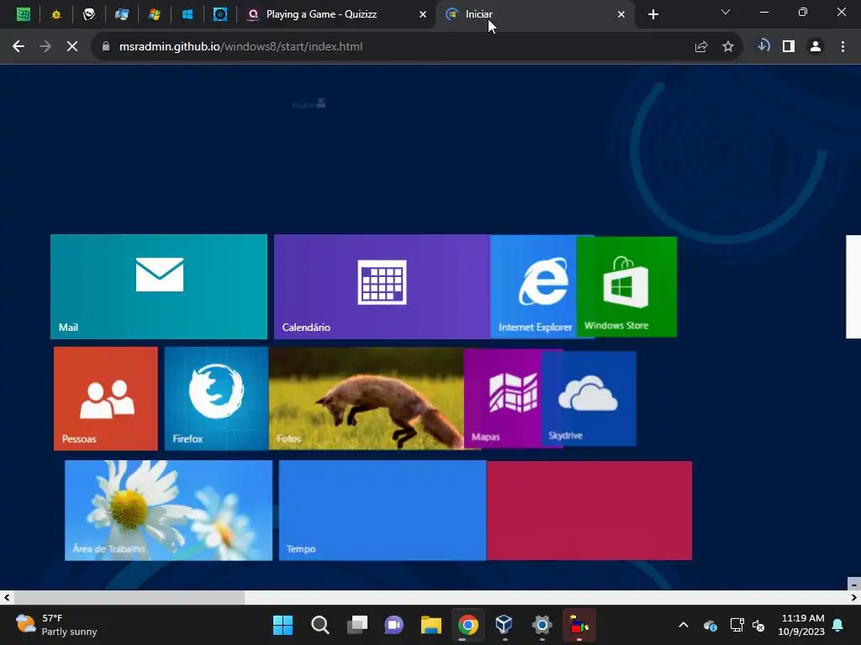This screenshot has width=861, height=645.
Task: Open the Windows Store tile
Action: [626, 286]
